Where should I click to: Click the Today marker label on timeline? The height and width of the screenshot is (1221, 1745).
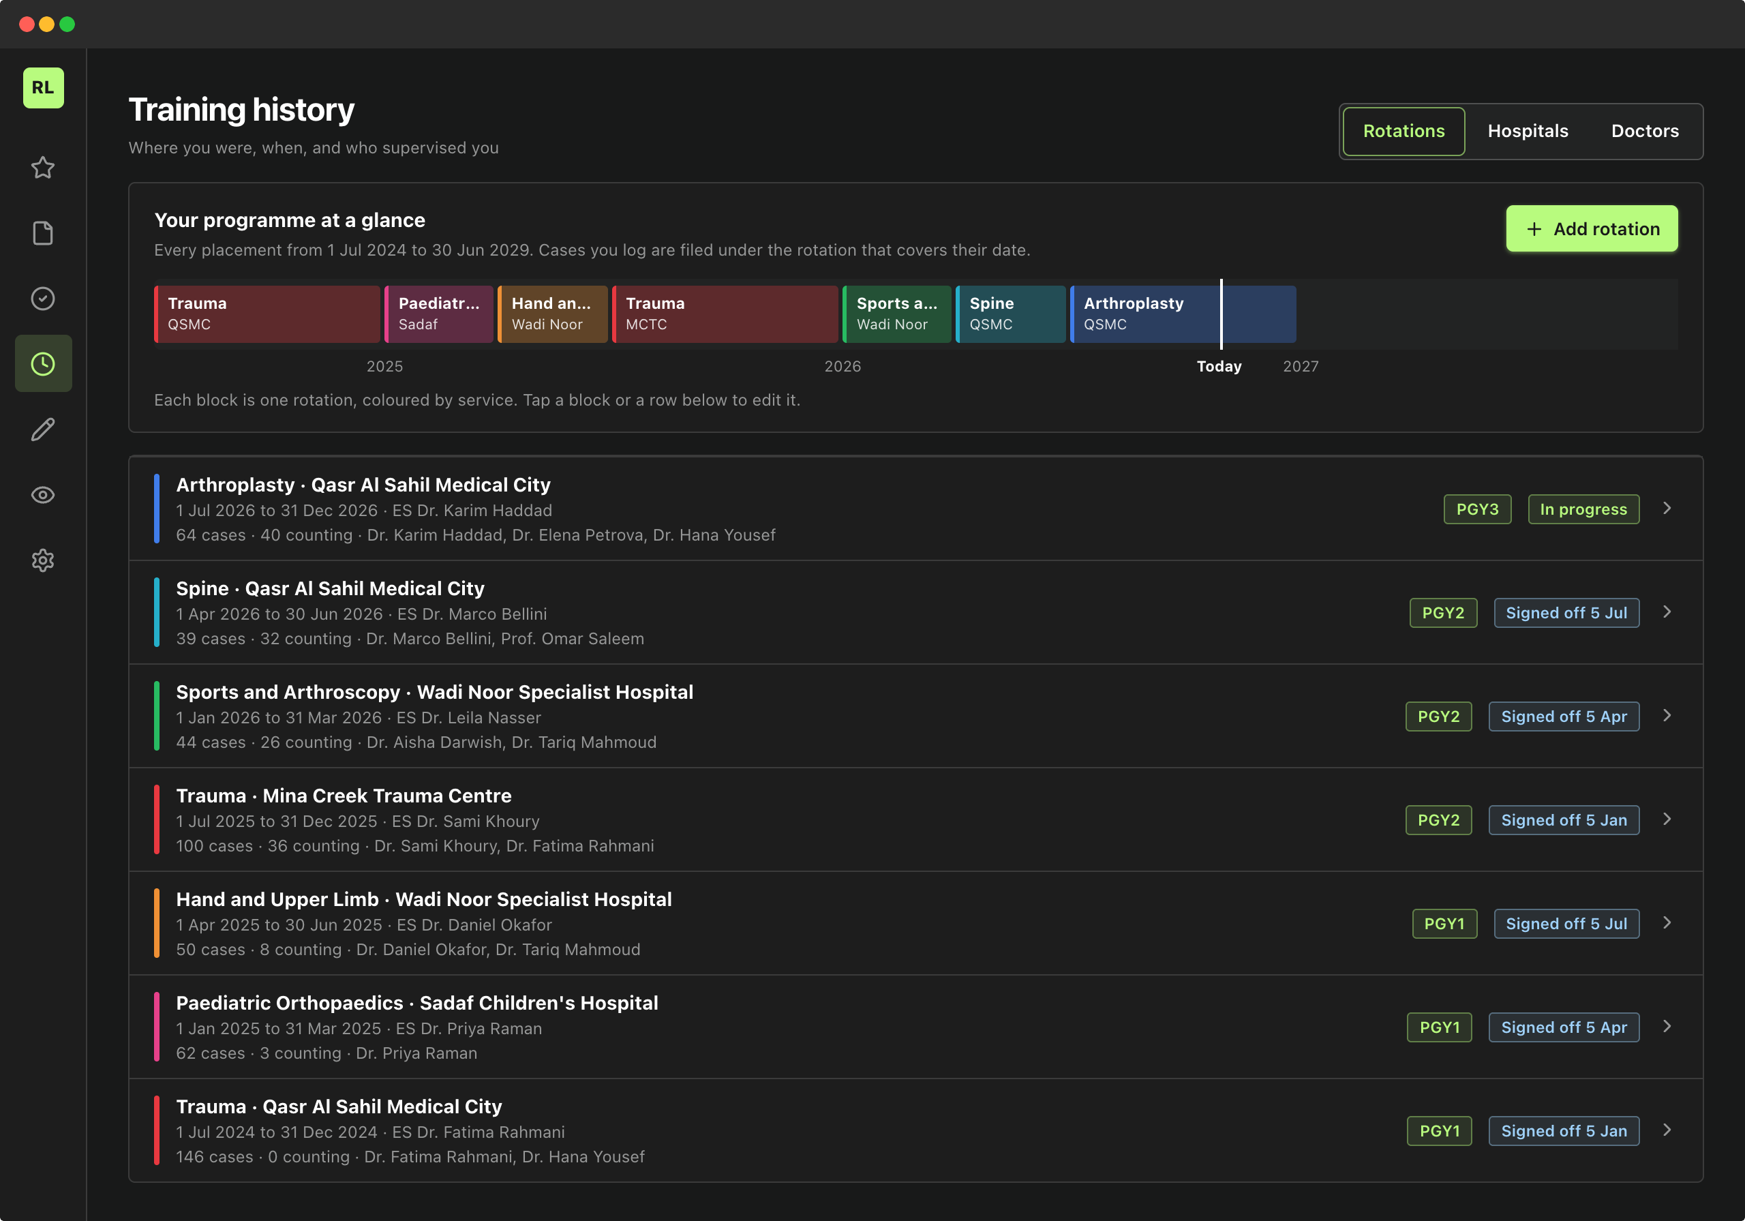(x=1218, y=367)
